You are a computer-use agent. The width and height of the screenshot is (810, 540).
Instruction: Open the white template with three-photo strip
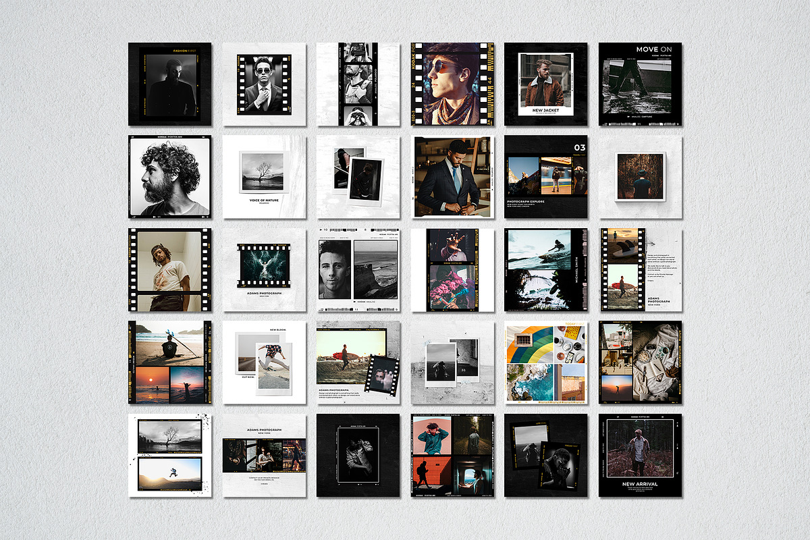[264, 456]
